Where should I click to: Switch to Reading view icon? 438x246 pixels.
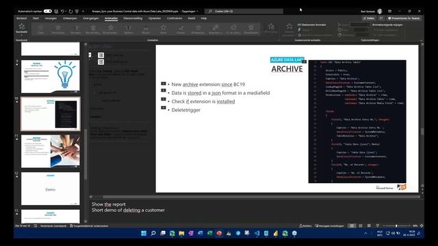pyautogui.click(x=369, y=225)
